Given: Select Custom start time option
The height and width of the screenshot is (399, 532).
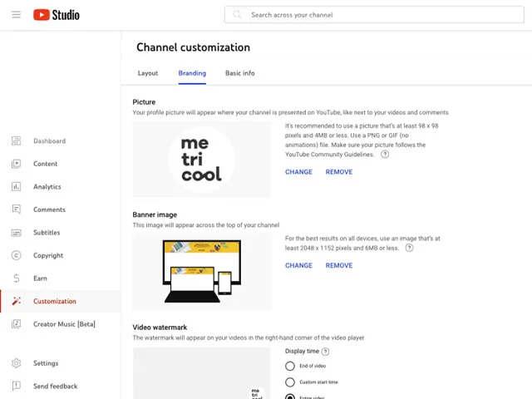Looking at the screenshot, I should pyautogui.click(x=290, y=382).
